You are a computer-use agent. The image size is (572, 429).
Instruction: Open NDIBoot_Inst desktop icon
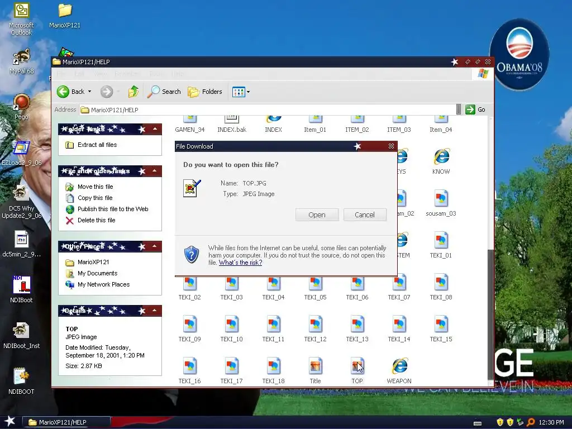click(x=21, y=336)
